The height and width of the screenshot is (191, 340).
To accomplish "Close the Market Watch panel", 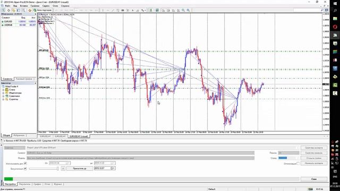I will [x=36, y=14].
